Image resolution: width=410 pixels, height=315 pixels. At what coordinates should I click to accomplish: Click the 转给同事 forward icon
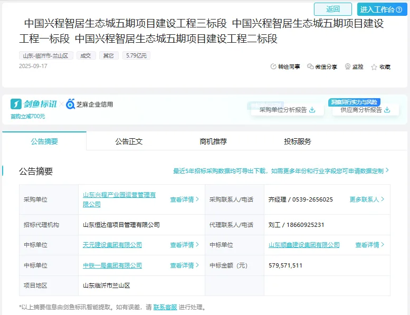pos(273,67)
